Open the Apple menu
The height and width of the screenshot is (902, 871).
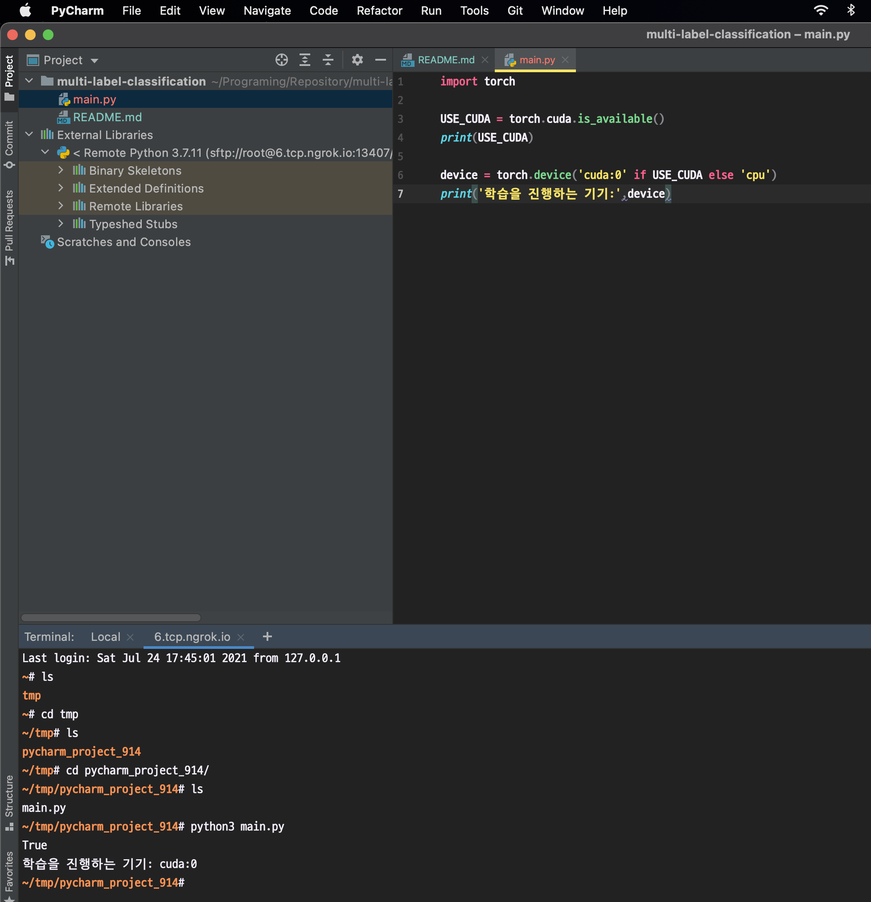(25, 10)
